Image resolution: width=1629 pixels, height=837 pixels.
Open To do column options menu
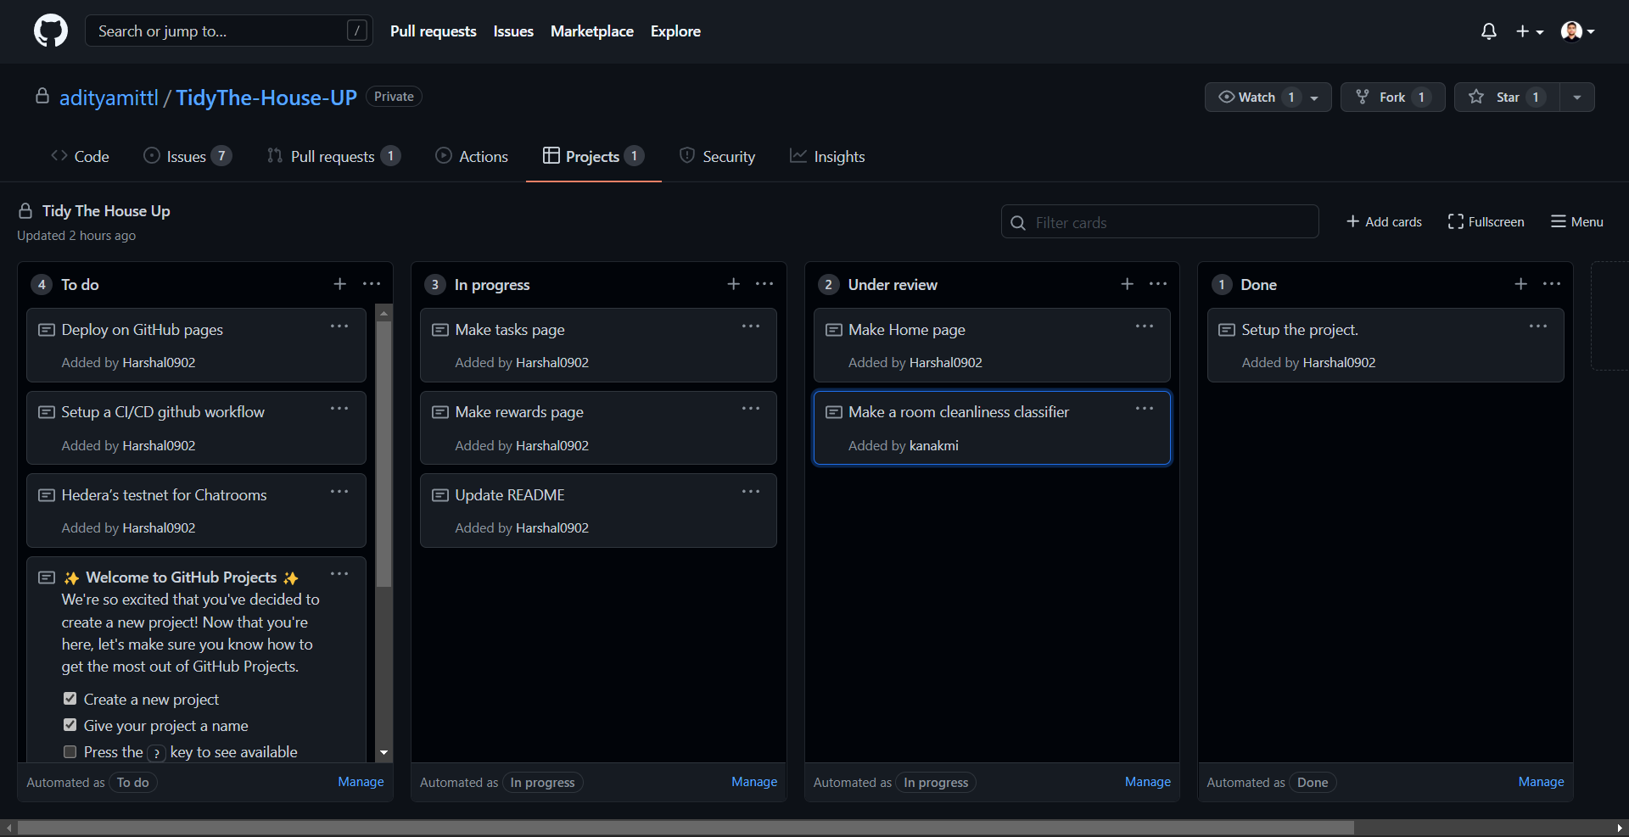click(x=372, y=284)
